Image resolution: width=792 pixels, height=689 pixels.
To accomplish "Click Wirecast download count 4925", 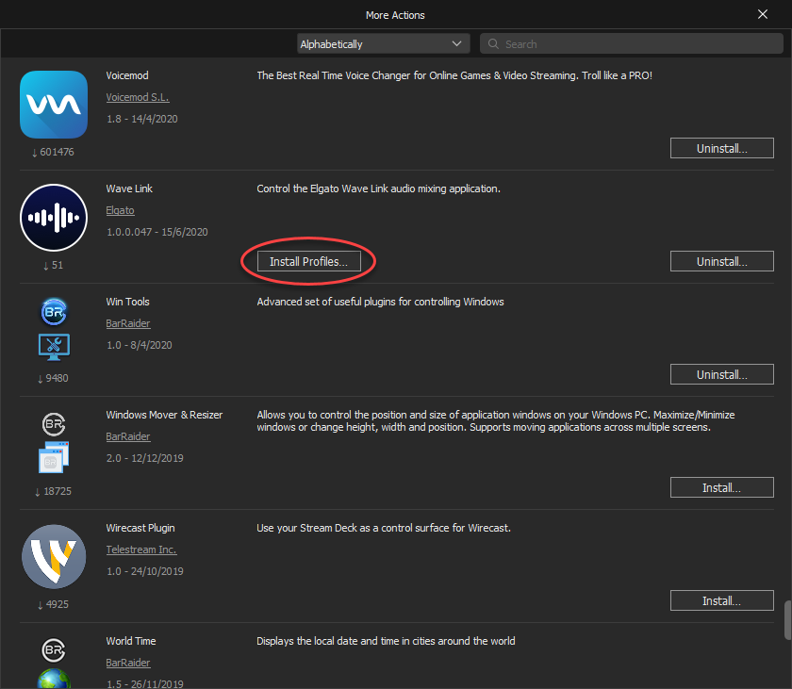I will (x=53, y=604).
